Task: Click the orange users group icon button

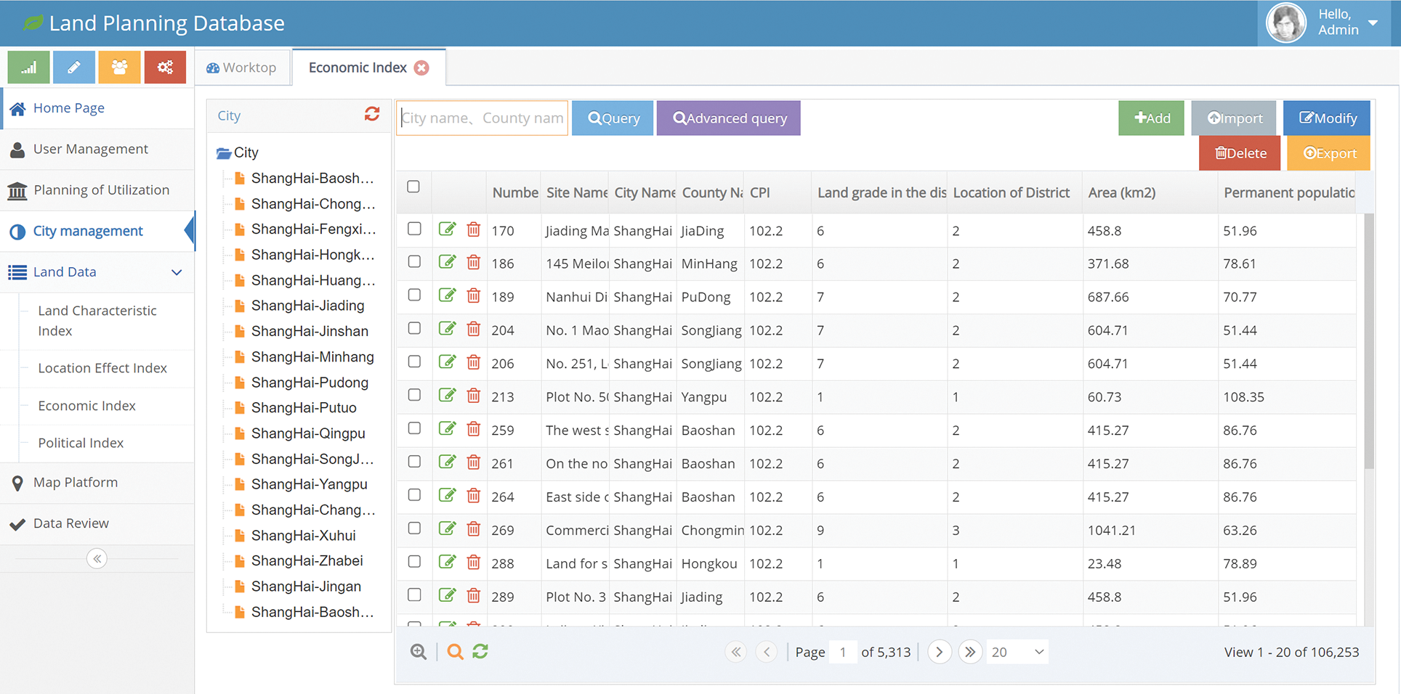Action: coord(119,68)
